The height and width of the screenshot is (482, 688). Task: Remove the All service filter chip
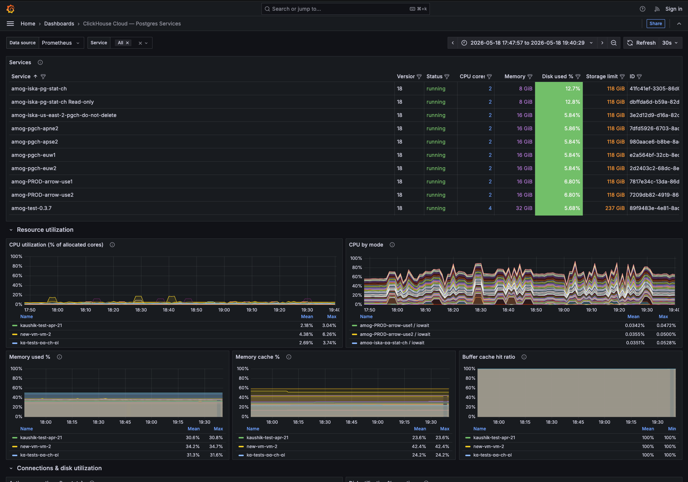[x=127, y=43]
